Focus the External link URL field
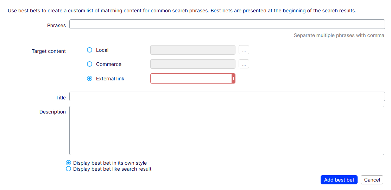 pyautogui.click(x=191, y=79)
